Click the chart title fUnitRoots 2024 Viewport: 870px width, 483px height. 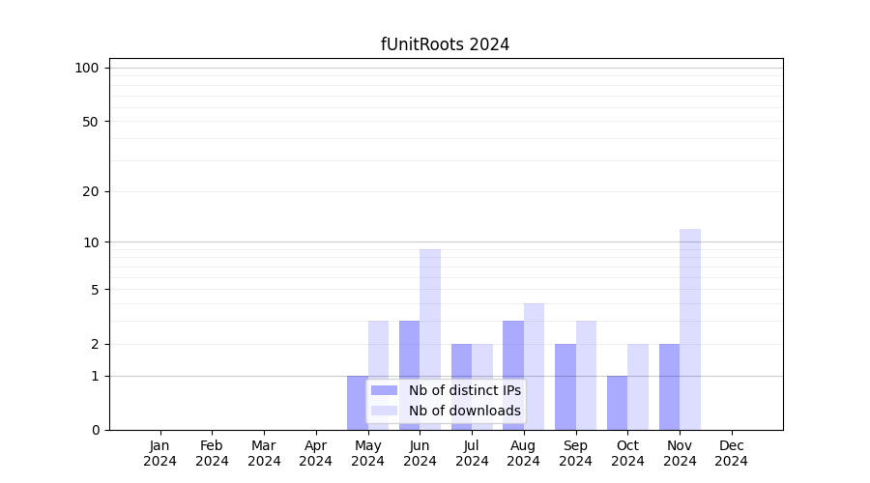click(445, 44)
